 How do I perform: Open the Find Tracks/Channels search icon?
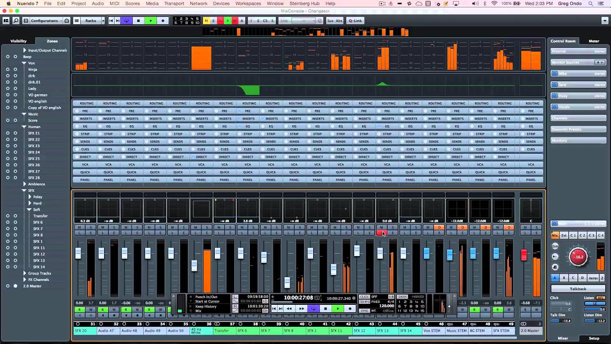pos(16,21)
